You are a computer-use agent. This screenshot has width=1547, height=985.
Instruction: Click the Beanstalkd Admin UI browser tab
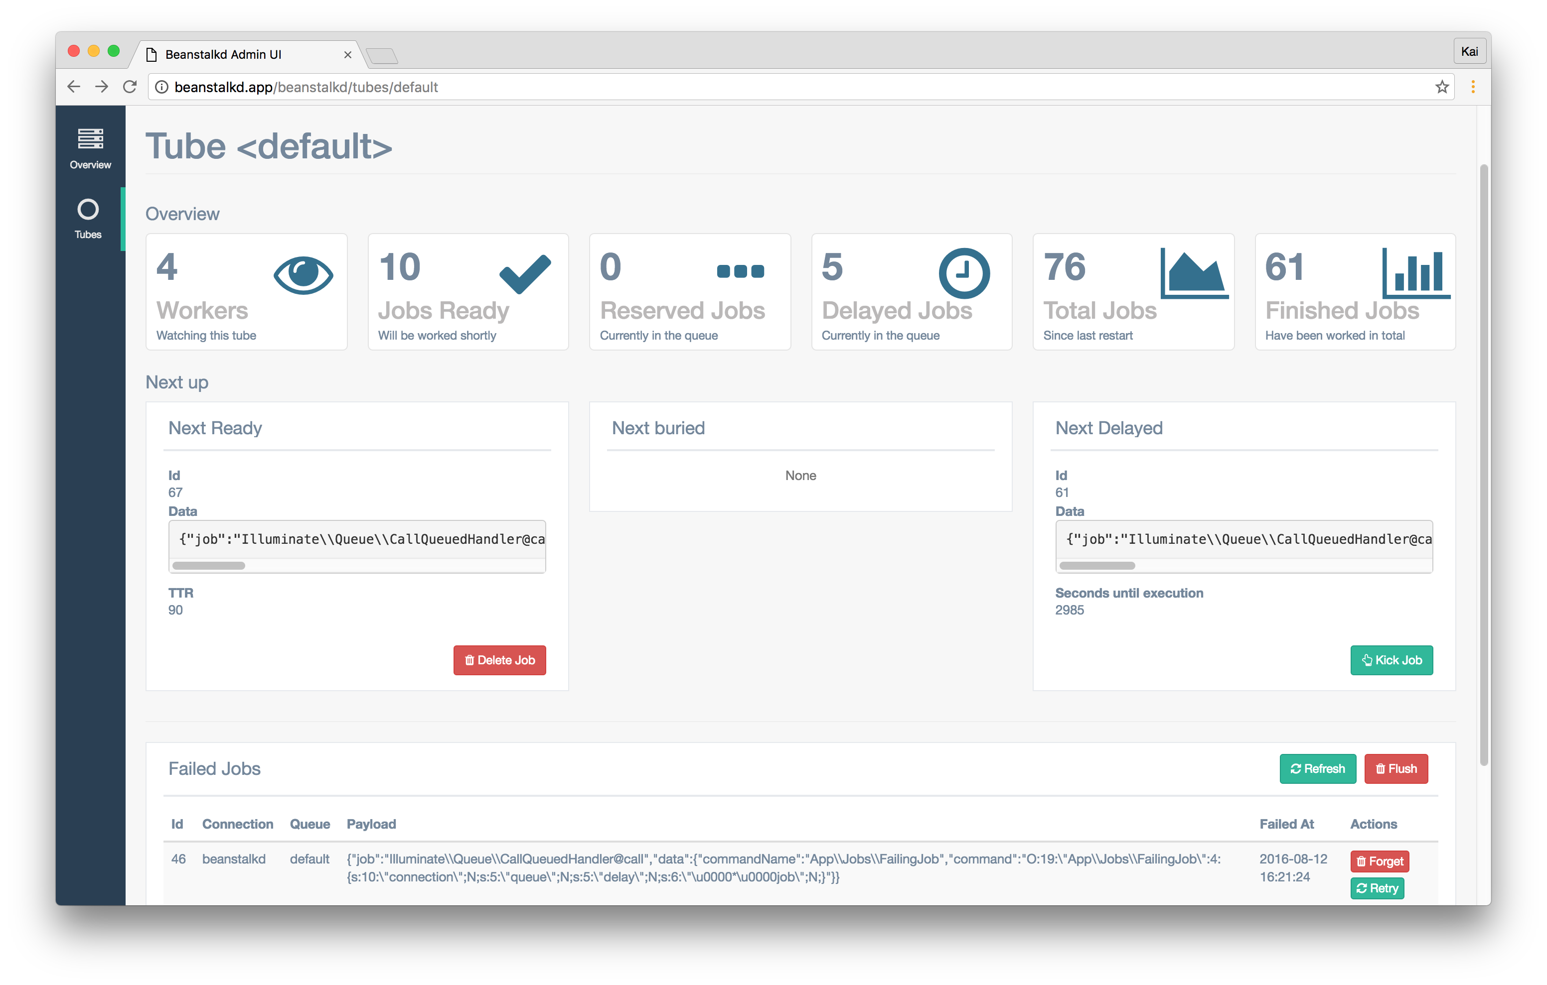point(223,55)
